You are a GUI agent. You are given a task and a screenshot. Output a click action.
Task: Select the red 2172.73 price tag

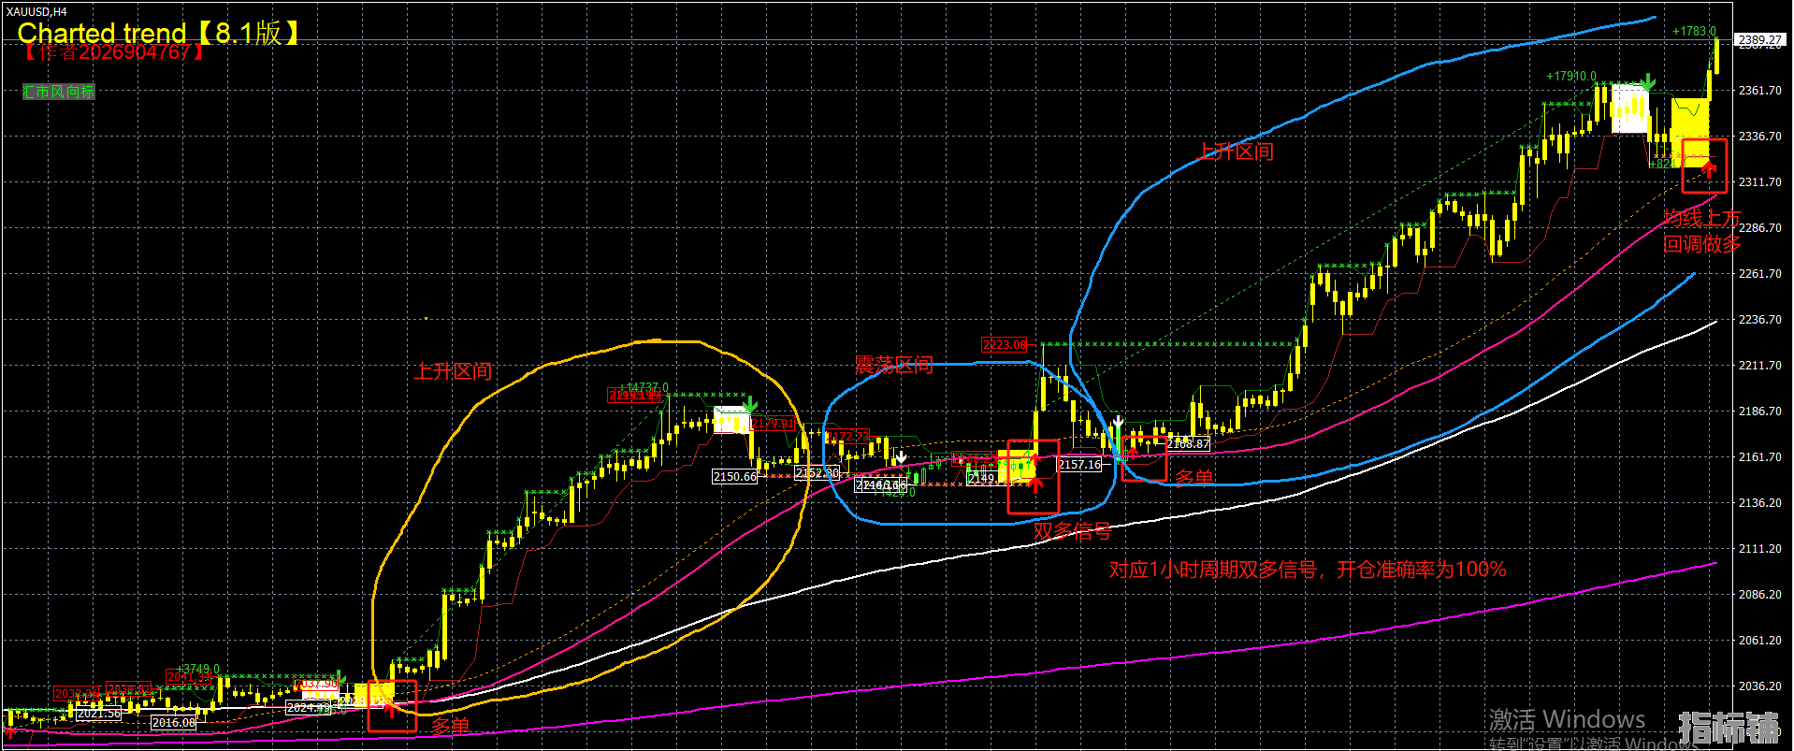847,437
